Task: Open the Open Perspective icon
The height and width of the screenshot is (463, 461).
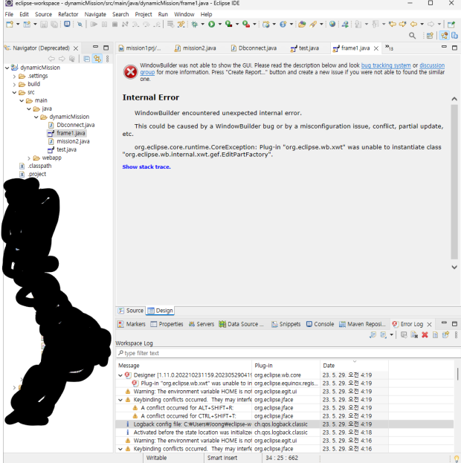Action: tap(430, 36)
